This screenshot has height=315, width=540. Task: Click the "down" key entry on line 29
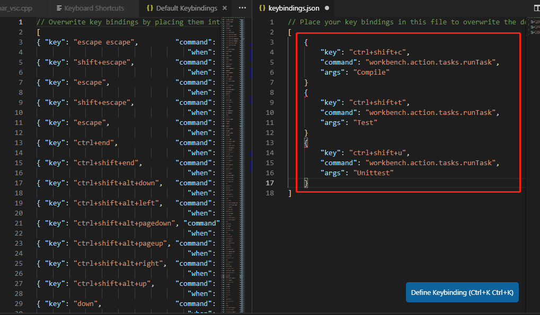[87, 304]
